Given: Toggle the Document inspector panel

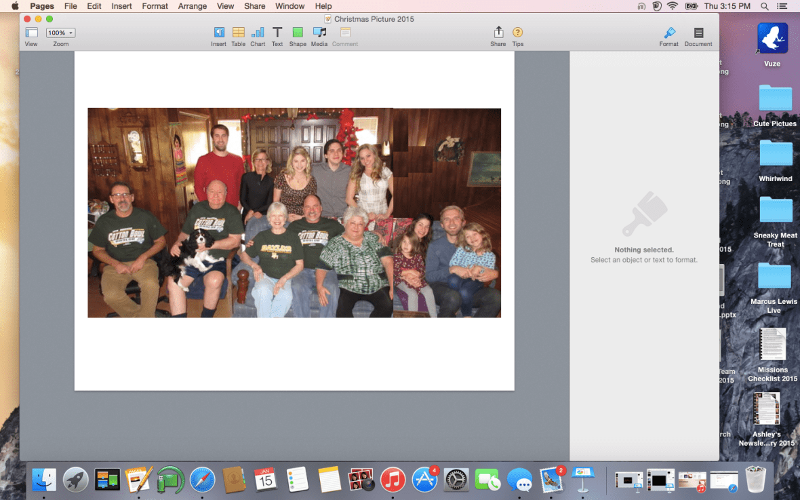Looking at the screenshot, I should tap(698, 33).
